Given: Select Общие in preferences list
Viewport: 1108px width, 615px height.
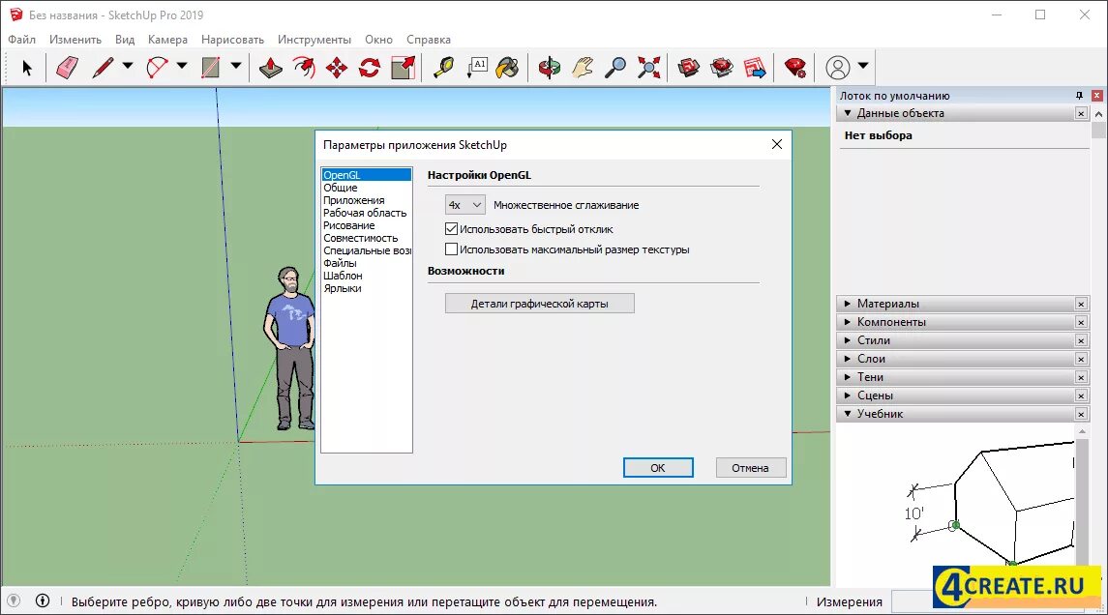Looking at the screenshot, I should click(341, 188).
